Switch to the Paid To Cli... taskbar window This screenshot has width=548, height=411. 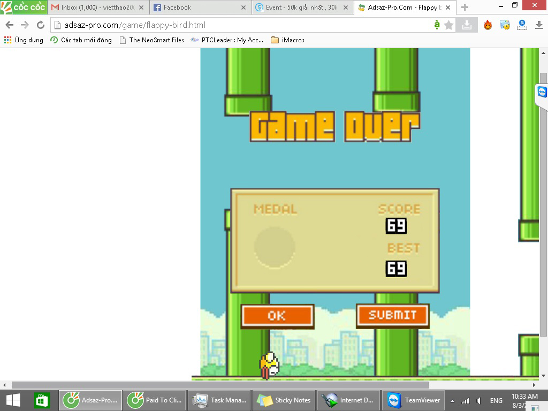click(155, 400)
